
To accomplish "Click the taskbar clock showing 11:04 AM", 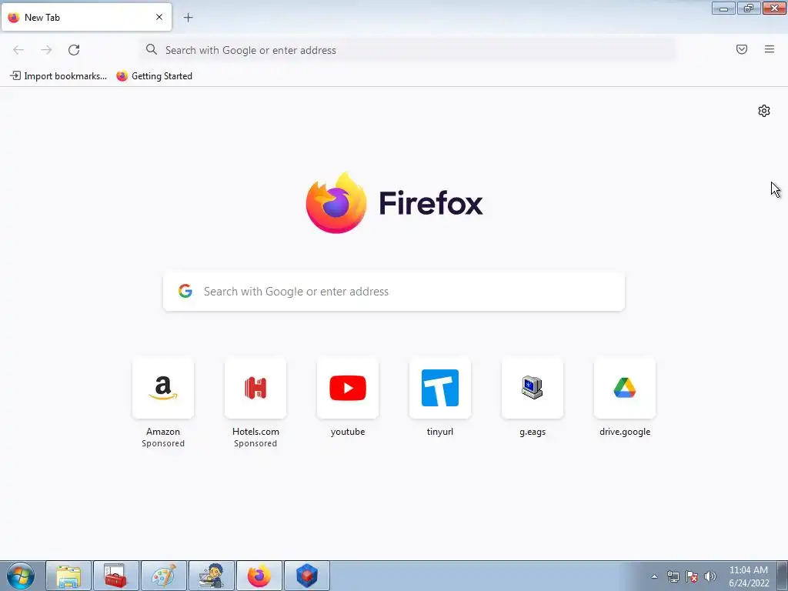I will click(748, 576).
